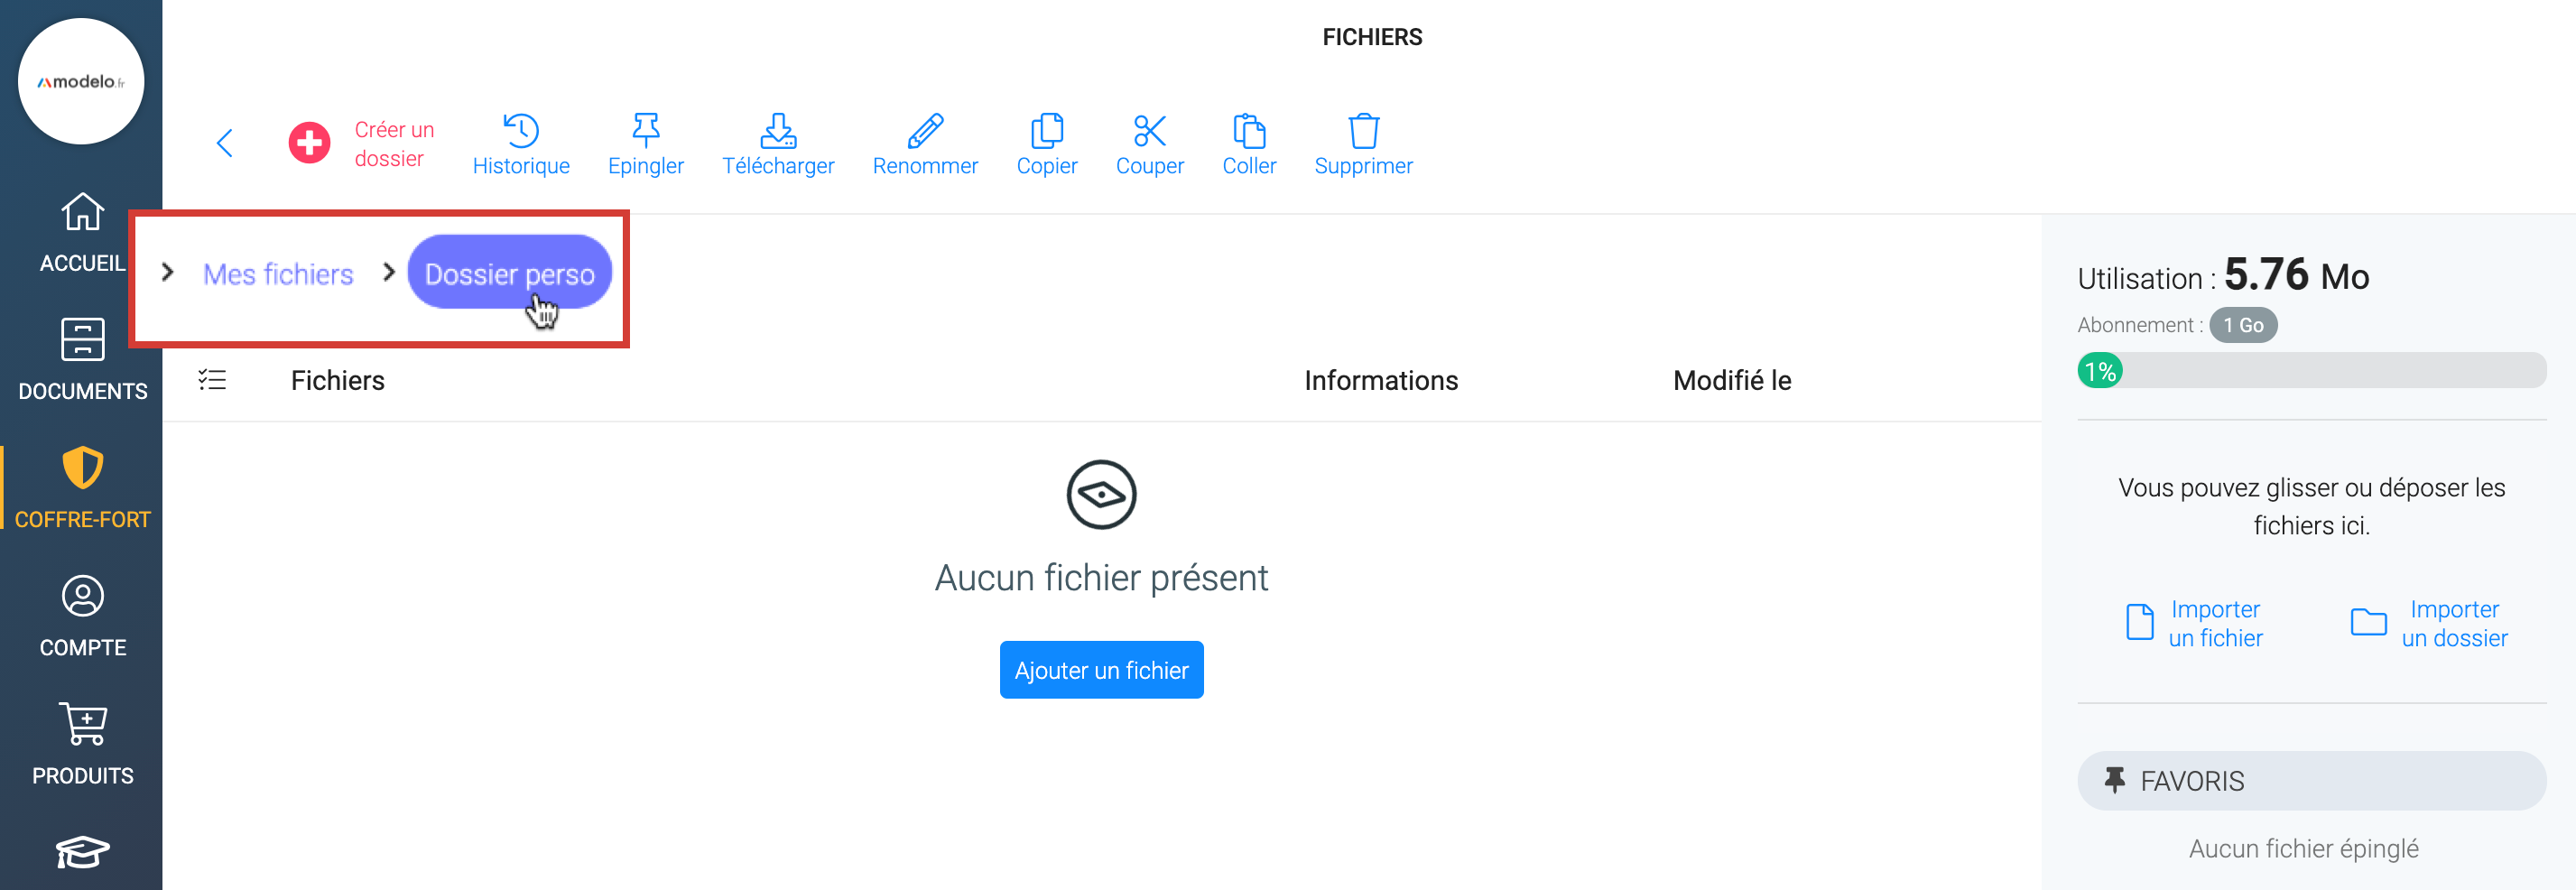Paste with the Coller icon
The image size is (2576, 890).
[x=1249, y=131]
